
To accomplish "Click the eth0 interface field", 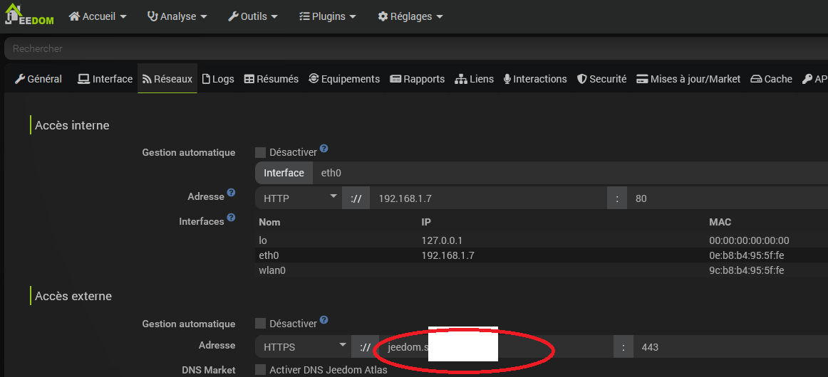I will [570, 173].
